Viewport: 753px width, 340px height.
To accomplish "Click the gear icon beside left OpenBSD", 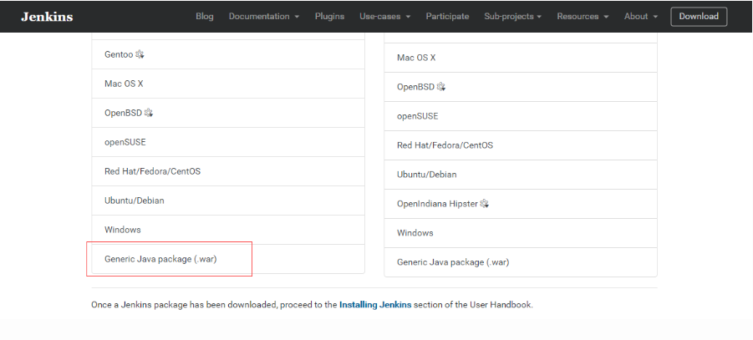I will point(149,113).
